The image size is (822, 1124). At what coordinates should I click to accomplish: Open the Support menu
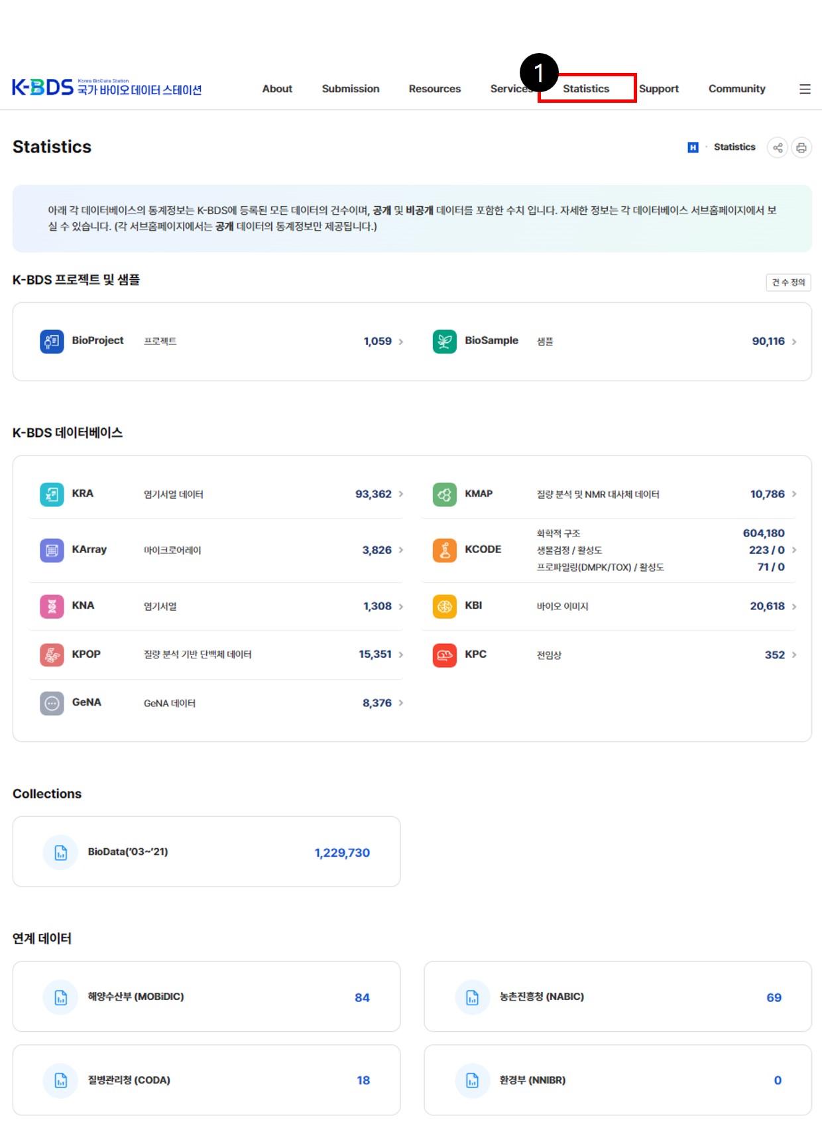659,89
